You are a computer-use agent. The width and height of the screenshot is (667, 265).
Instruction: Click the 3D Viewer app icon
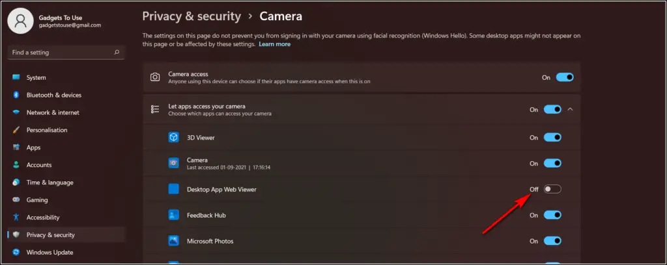coord(173,138)
